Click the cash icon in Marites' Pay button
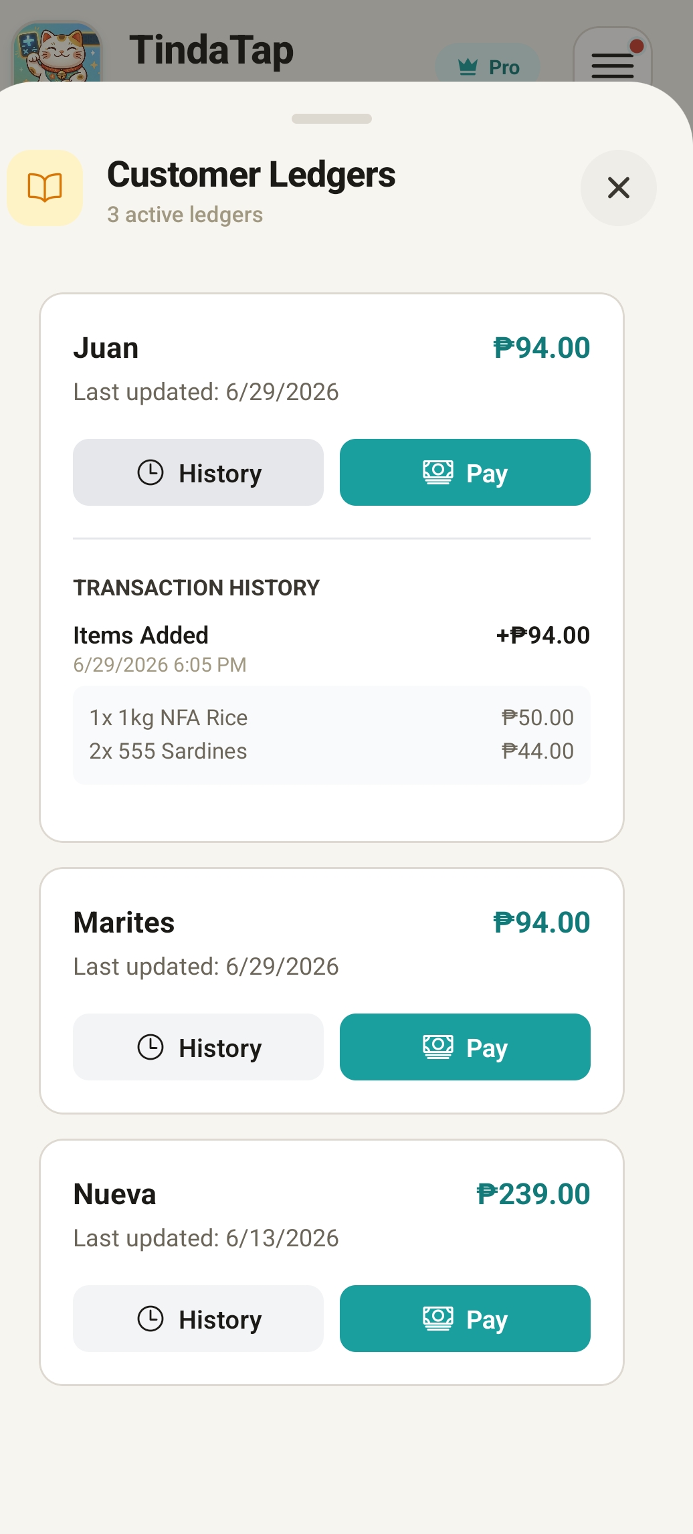 click(438, 1047)
